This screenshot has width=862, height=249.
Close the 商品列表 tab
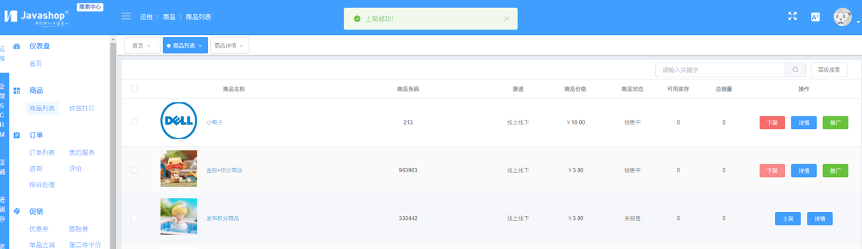200,46
